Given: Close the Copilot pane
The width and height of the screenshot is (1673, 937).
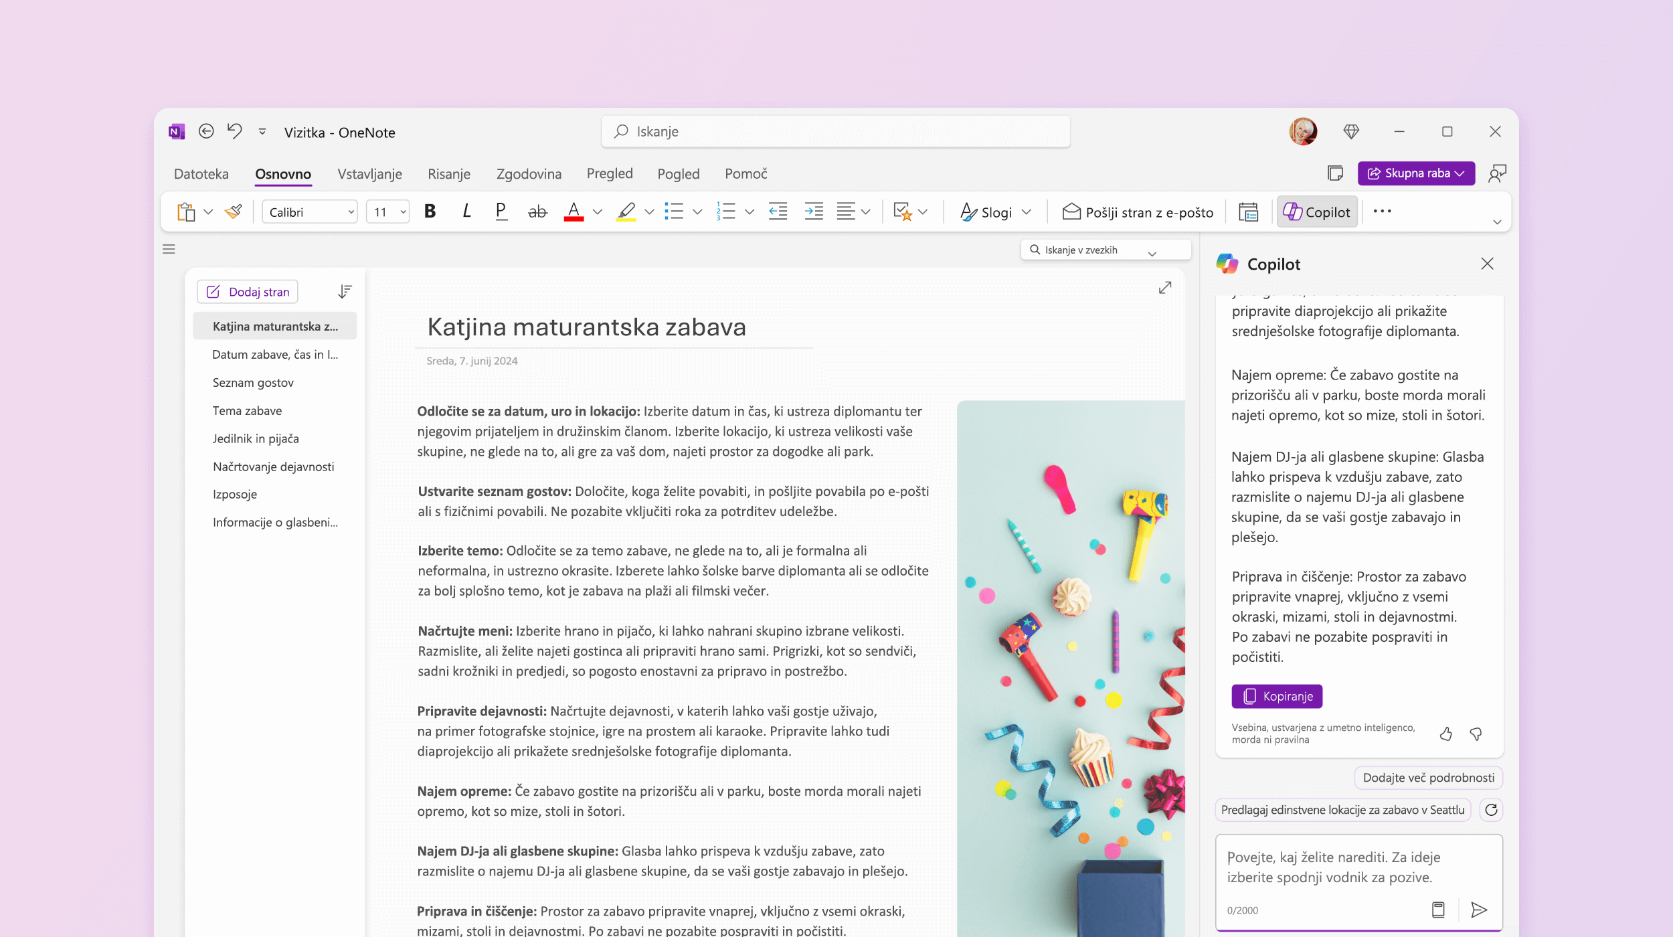Looking at the screenshot, I should pyautogui.click(x=1487, y=264).
